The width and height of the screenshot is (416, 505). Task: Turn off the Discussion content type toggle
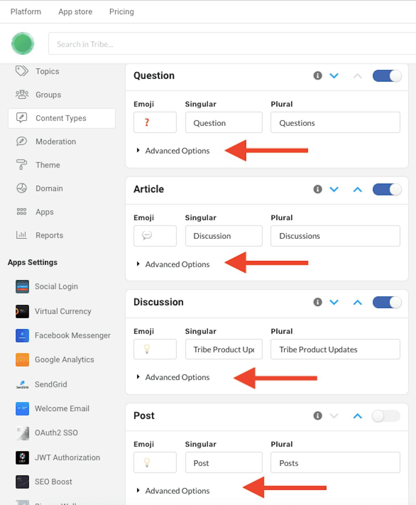[387, 302]
